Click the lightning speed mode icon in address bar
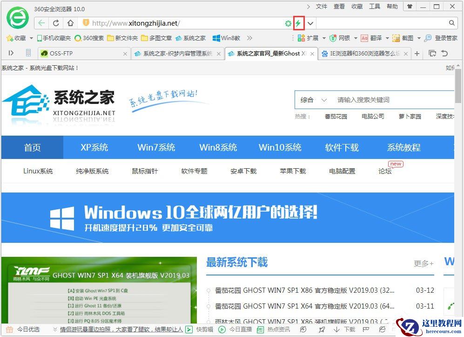464x337 pixels. [298, 23]
